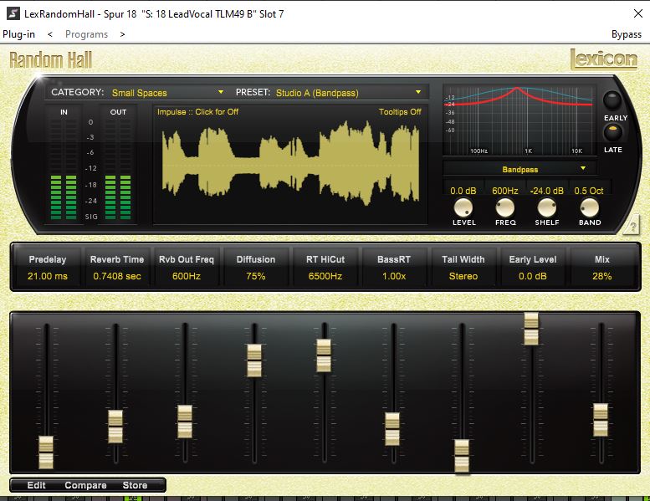Click the impulse waveform display
This screenshot has width=650, height=501.
(x=290, y=165)
